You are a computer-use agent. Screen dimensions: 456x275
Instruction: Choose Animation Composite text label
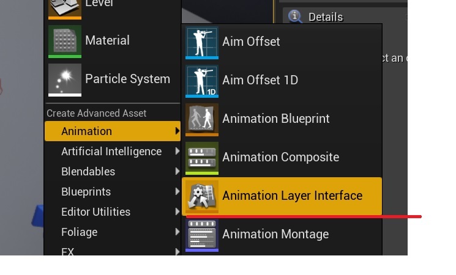click(x=280, y=157)
